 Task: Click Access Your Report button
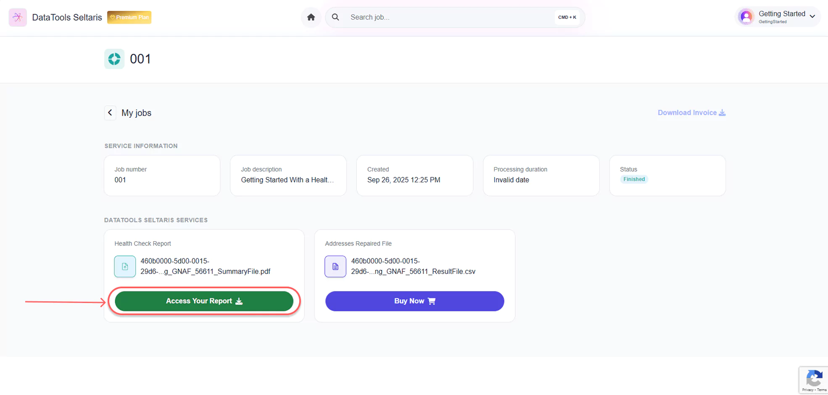[x=204, y=301]
